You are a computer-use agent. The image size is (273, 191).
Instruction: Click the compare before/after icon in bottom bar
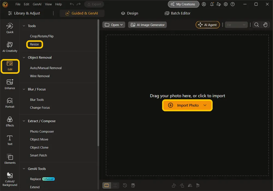tap(133, 186)
